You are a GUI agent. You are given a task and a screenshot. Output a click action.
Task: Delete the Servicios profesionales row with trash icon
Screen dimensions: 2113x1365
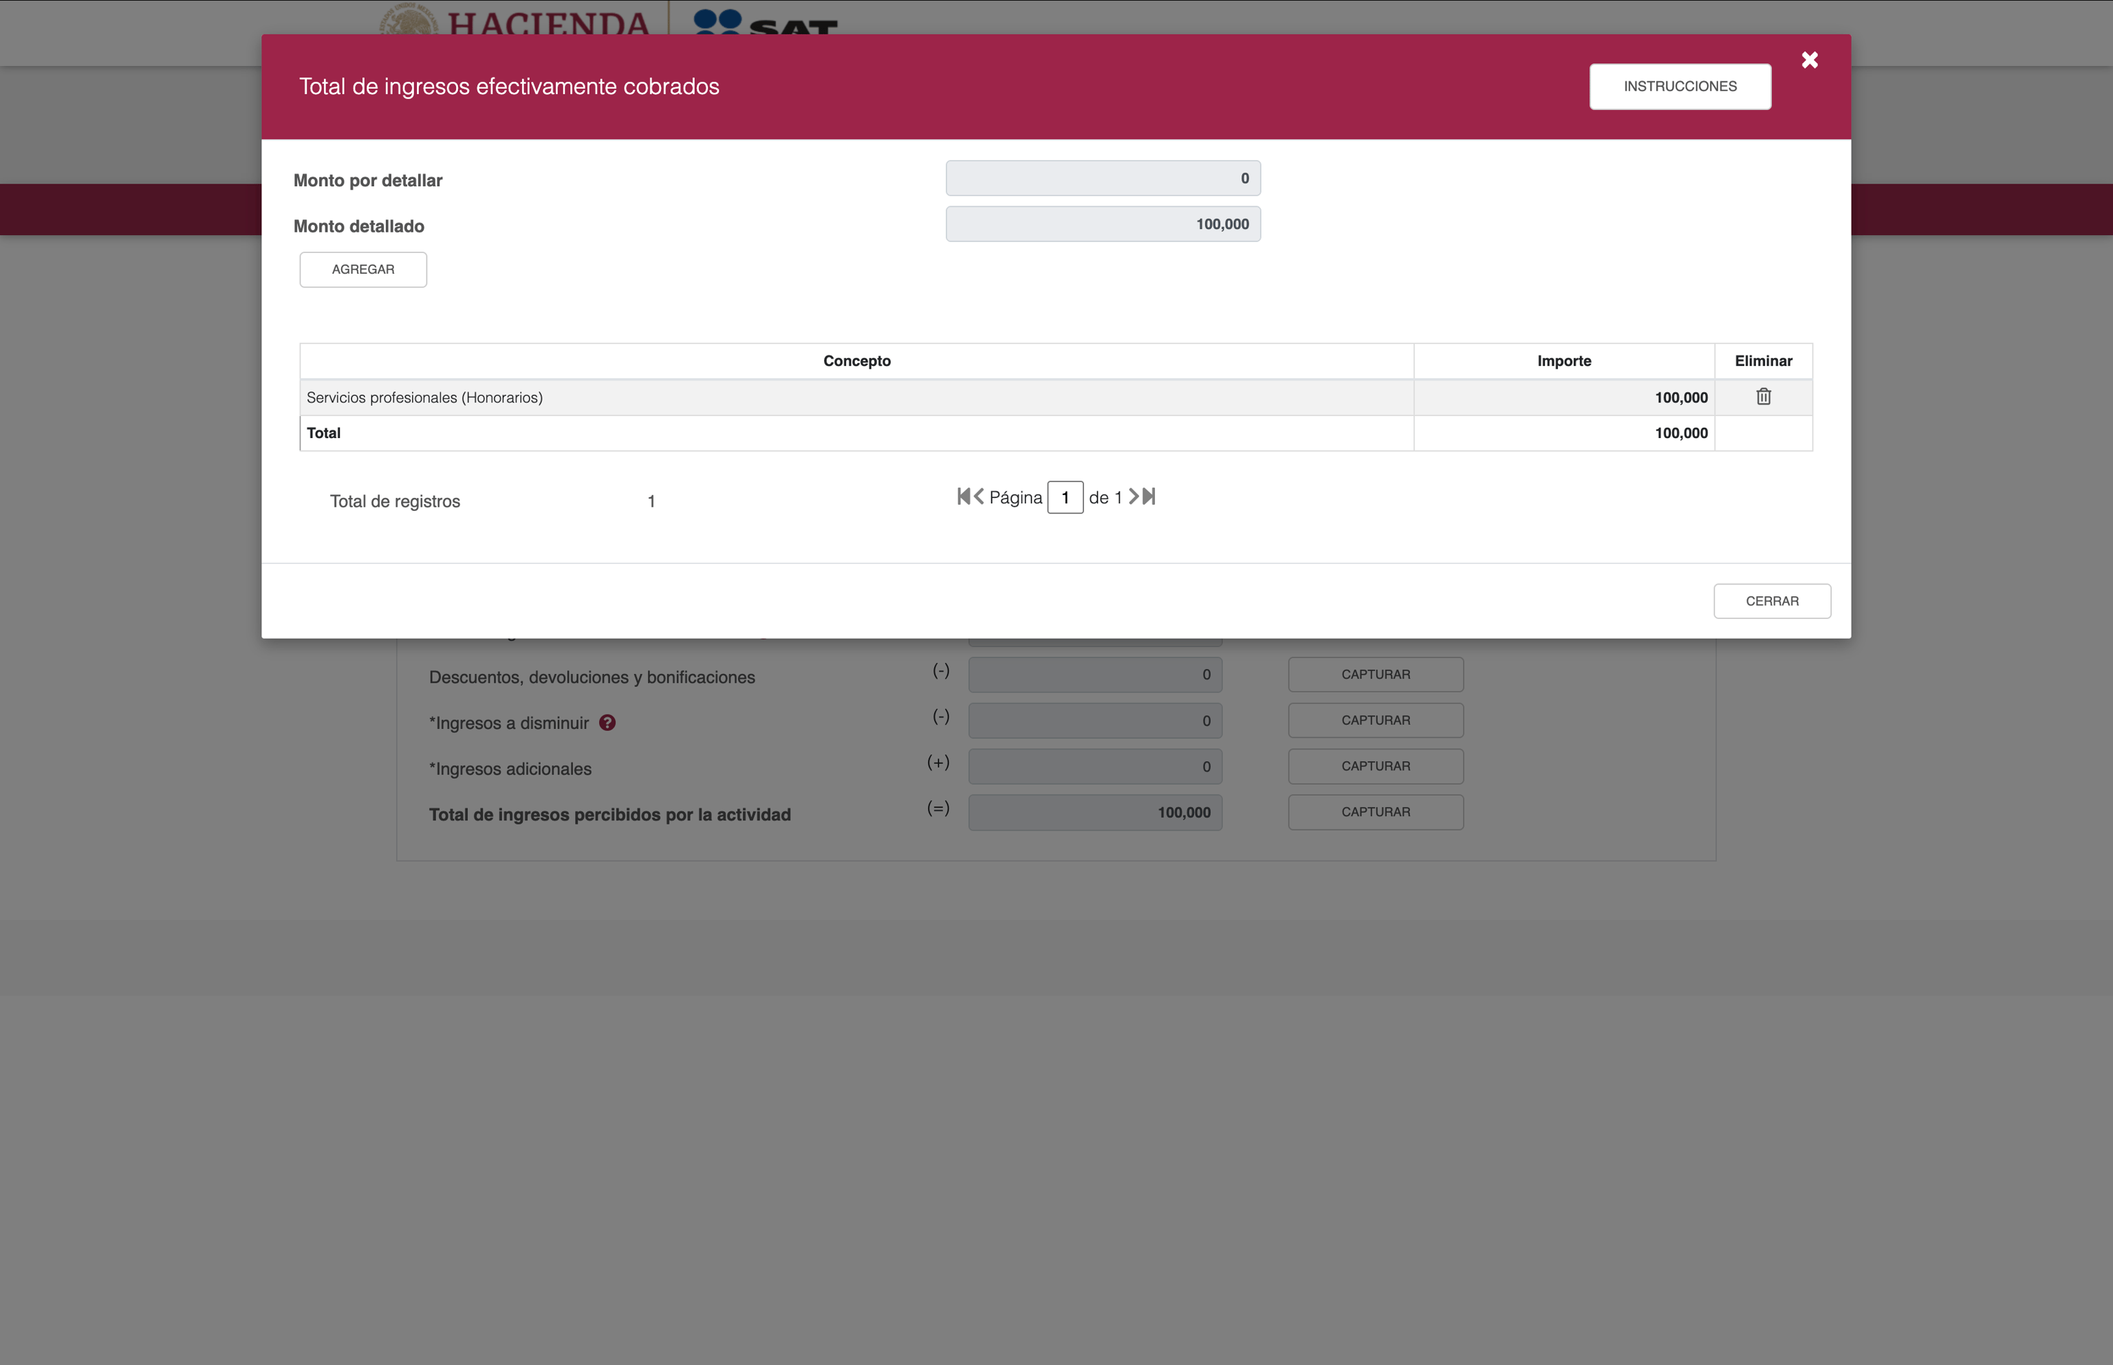tap(1763, 397)
